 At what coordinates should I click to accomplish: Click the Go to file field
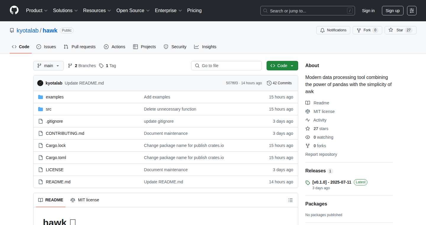[227, 66]
